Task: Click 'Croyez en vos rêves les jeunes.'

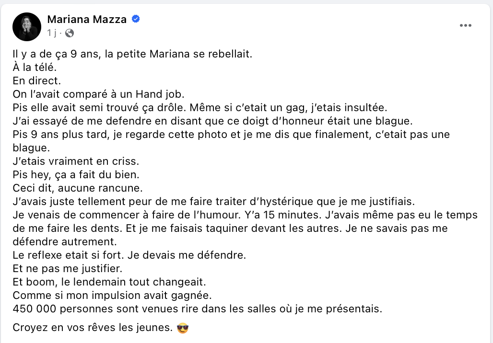Action: pos(93,328)
